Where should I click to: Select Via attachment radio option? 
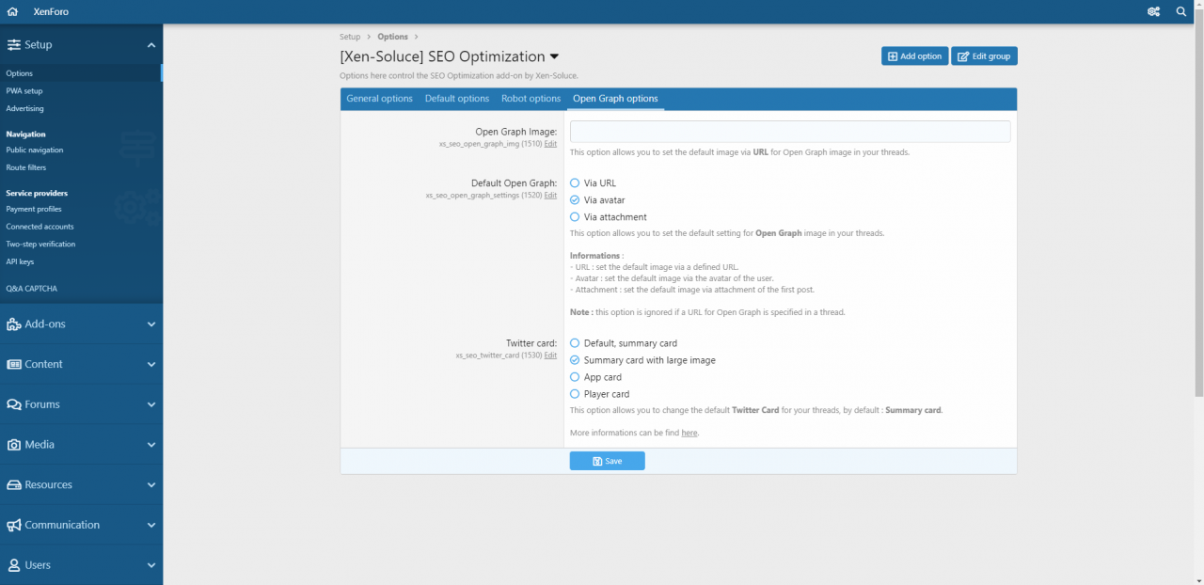point(575,217)
